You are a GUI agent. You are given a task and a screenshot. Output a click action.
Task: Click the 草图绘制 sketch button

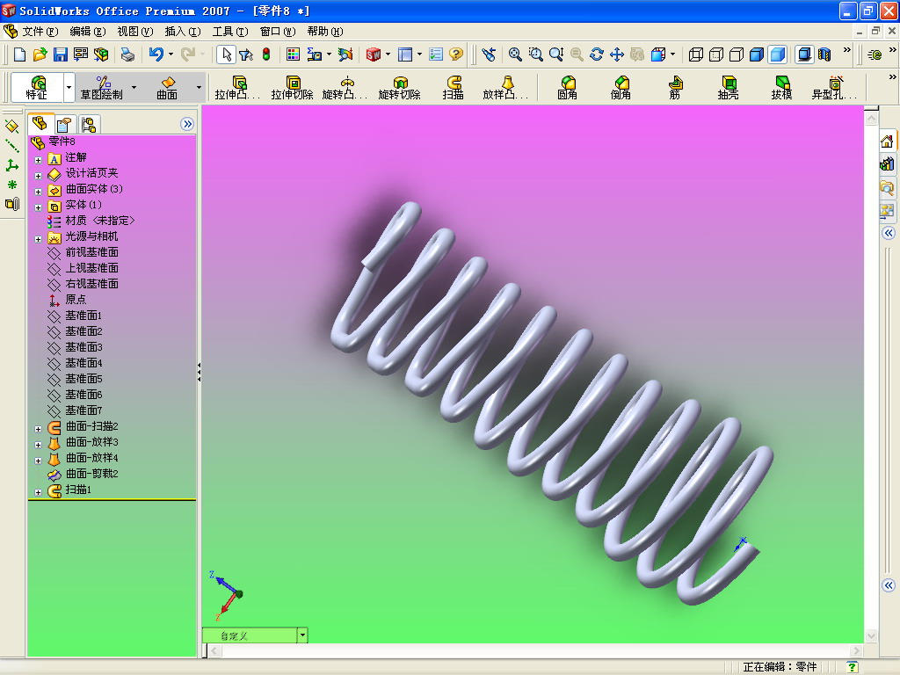coord(102,87)
